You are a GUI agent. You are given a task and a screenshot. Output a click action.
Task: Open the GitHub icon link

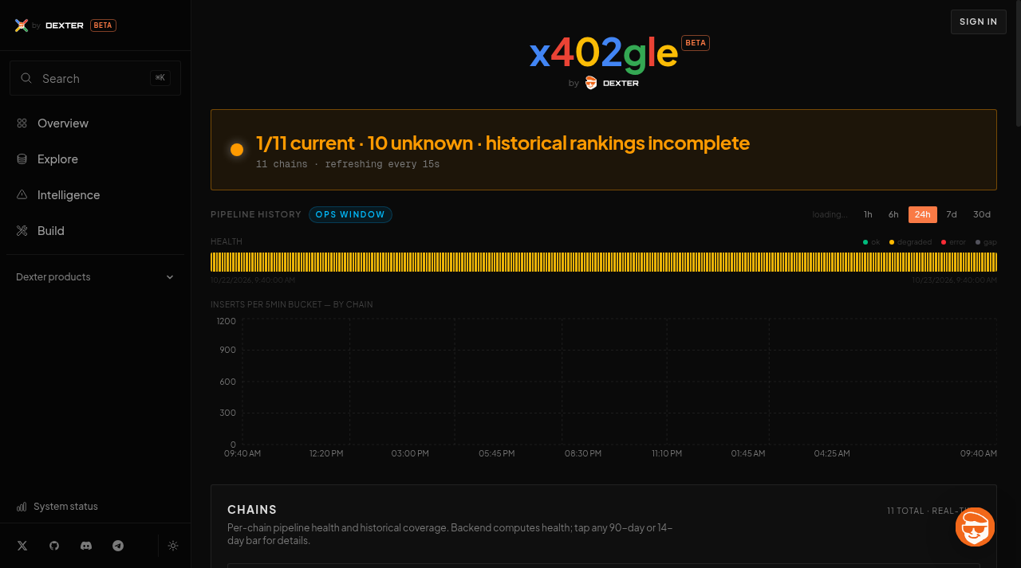54,546
